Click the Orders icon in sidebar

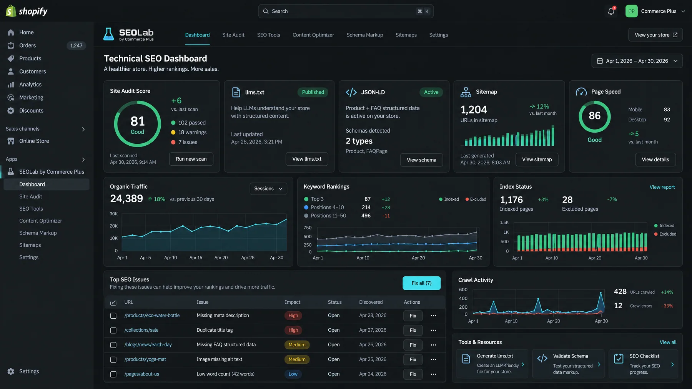pyautogui.click(x=11, y=45)
